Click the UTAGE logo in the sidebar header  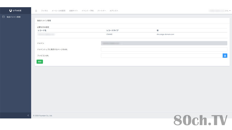click(15, 11)
